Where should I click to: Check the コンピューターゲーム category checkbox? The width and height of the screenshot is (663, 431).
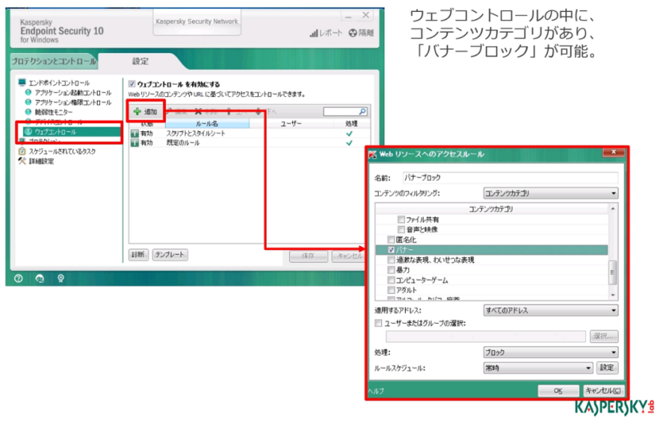[x=391, y=280]
